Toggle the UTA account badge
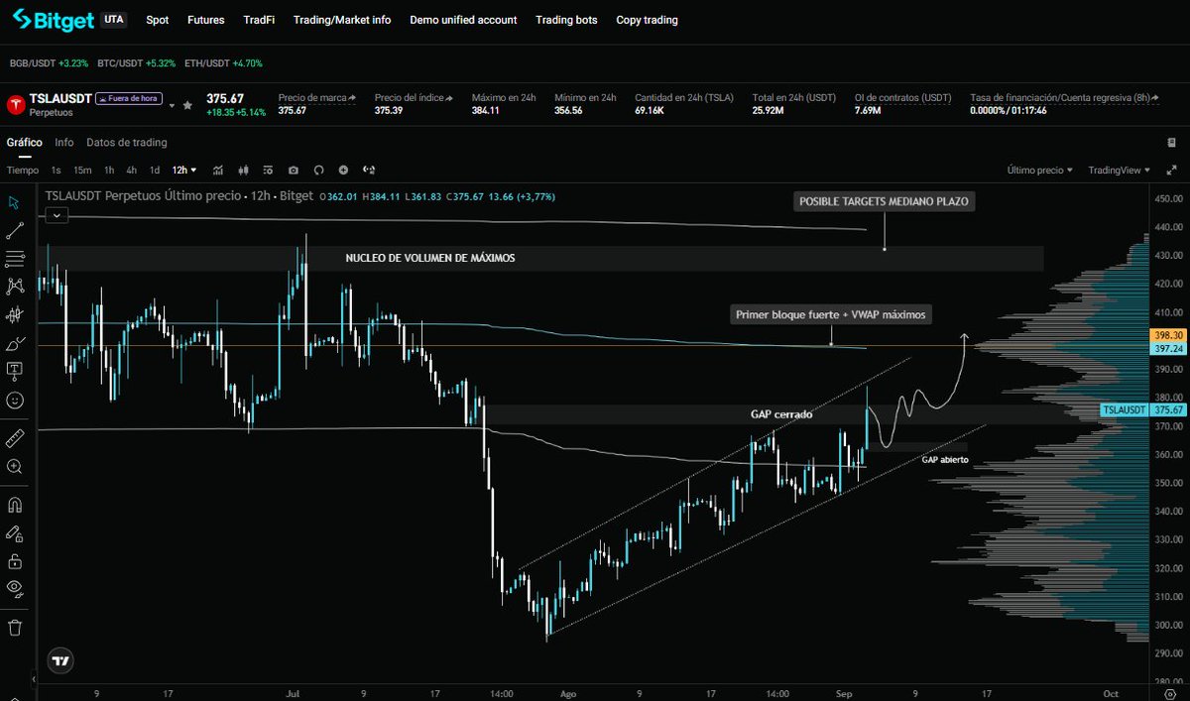The height and width of the screenshot is (701, 1190). pos(114,19)
